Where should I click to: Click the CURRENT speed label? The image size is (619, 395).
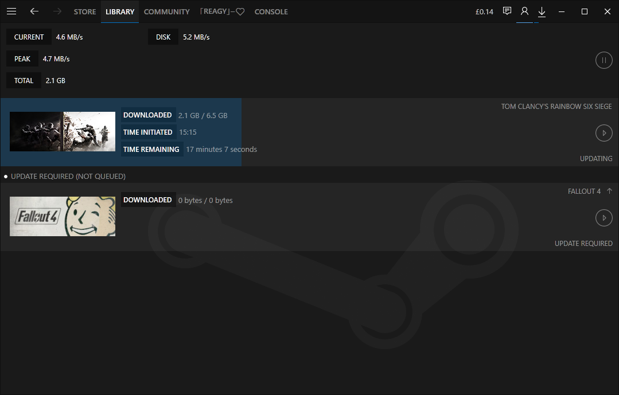point(29,37)
